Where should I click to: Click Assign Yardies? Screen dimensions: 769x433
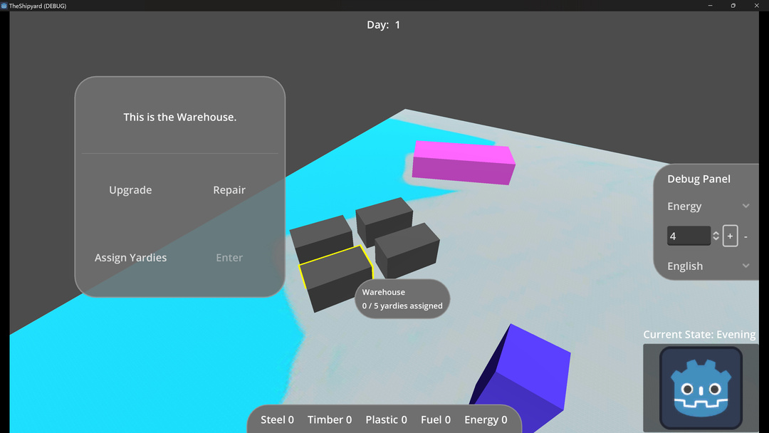pos(130,258)
